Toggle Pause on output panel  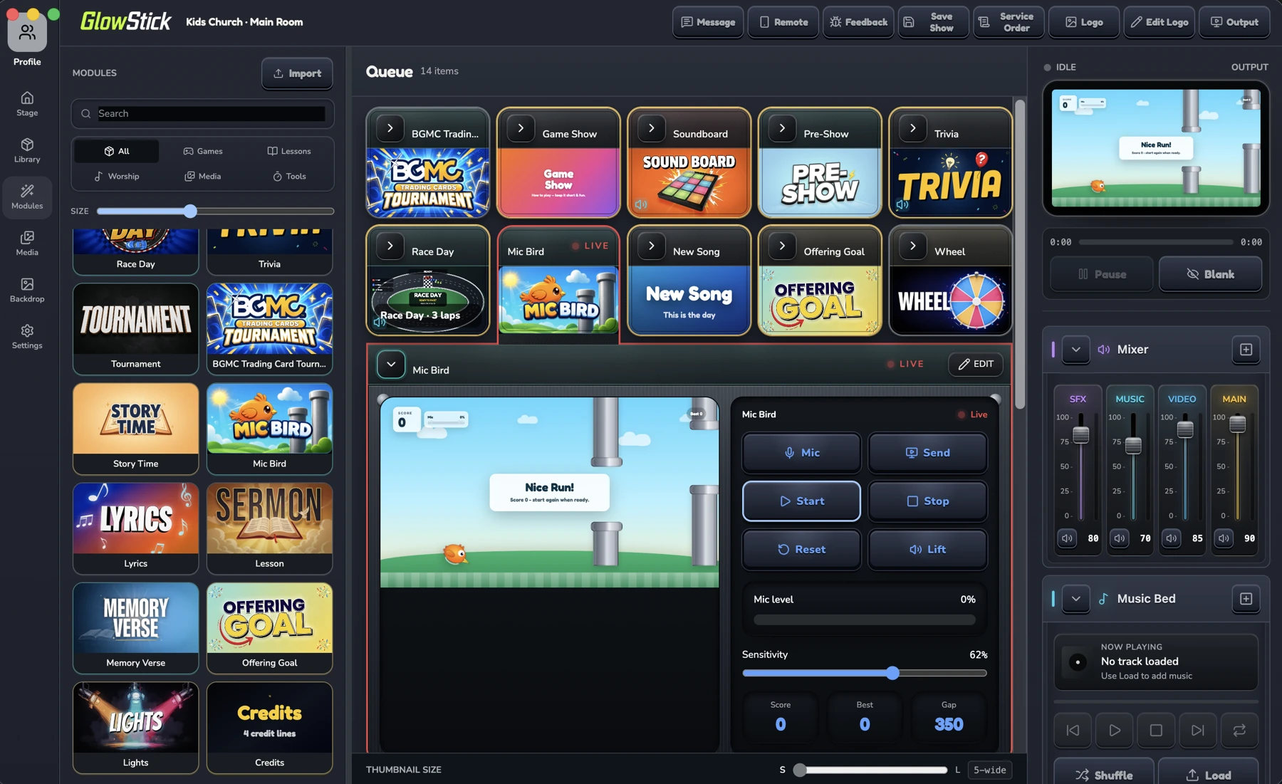1101,274
